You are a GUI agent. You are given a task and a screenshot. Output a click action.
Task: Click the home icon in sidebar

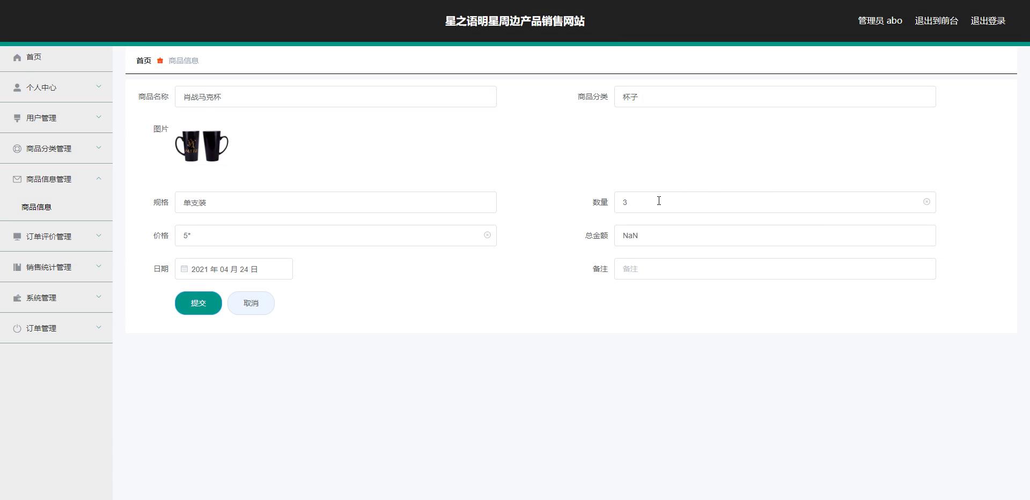coord(17,57)
